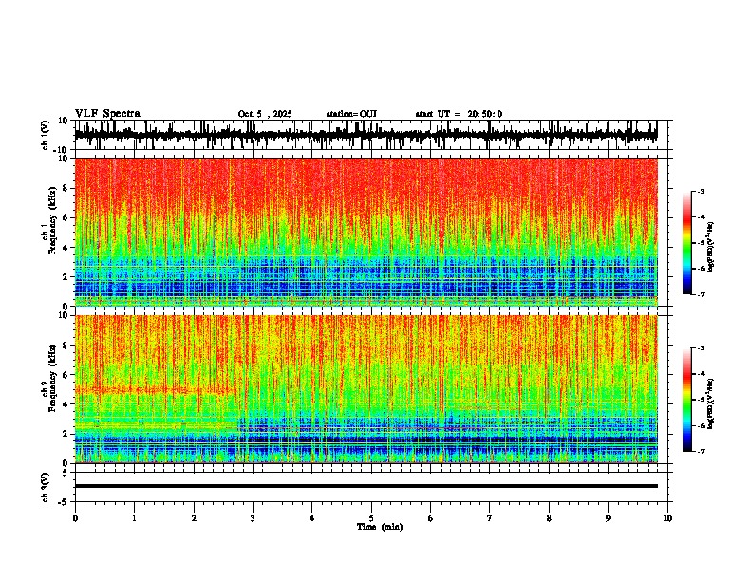Click time axis tick label 5
Image resolution: width=752 pixels, height=581 pixels.
point(371,518)
